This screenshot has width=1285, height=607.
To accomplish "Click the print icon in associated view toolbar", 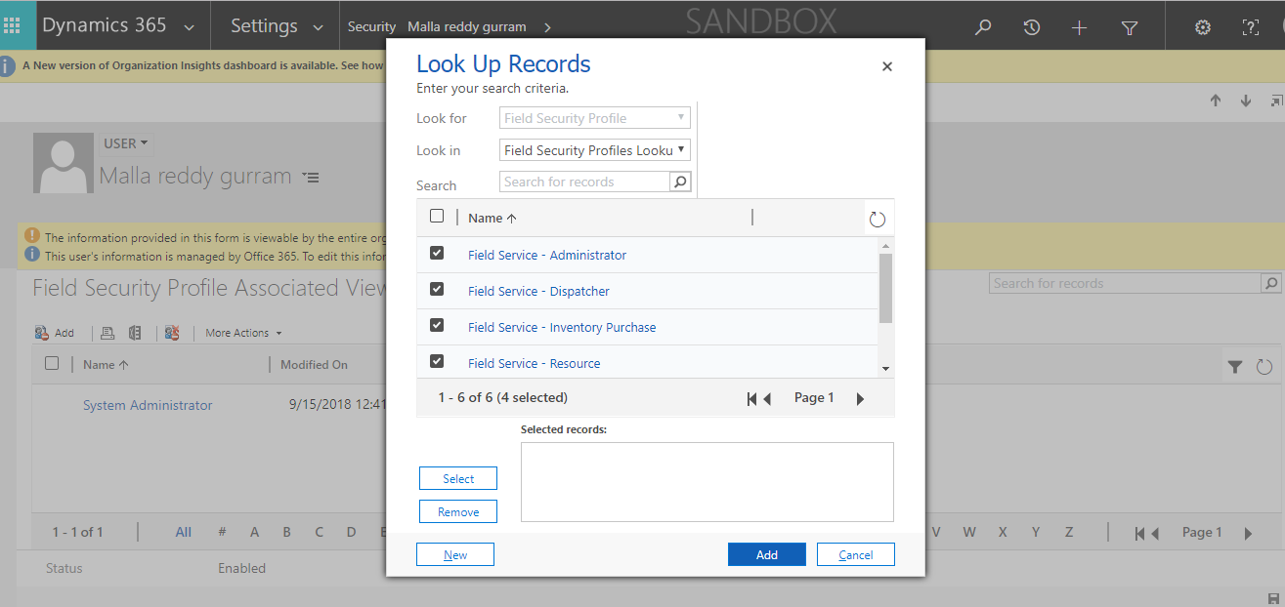I will [x=107, y=333].
